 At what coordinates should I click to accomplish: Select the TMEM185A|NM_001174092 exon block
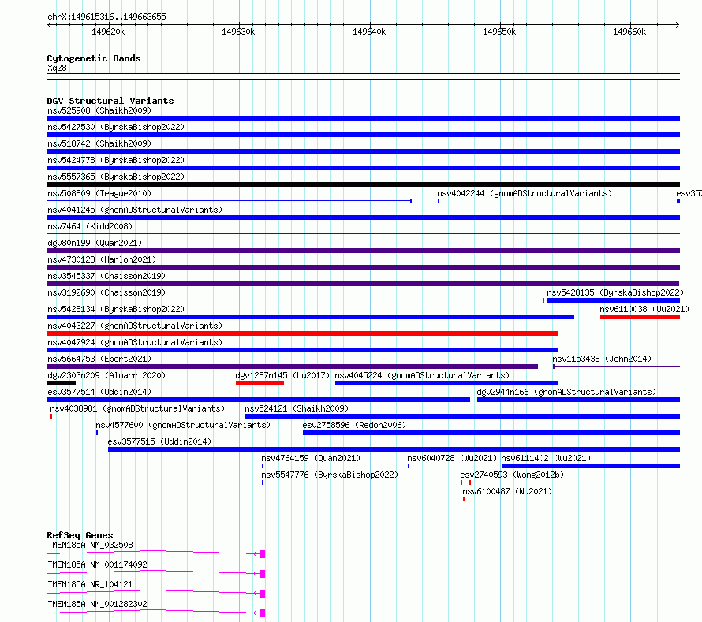[x=263, y=574]
